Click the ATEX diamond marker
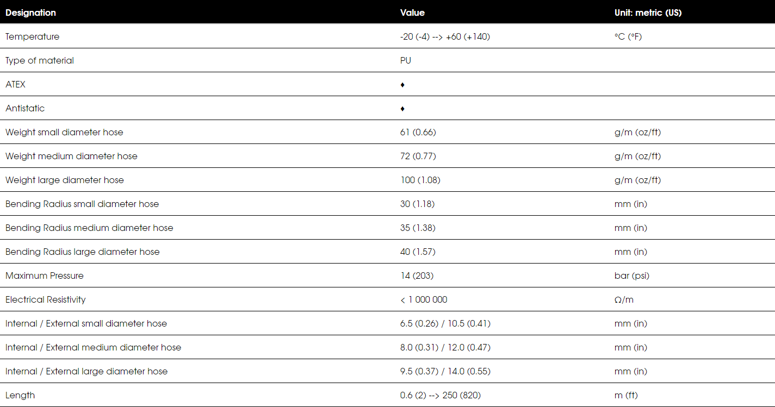The height and width of the screenshot is (407, 775). pos(402,85)
